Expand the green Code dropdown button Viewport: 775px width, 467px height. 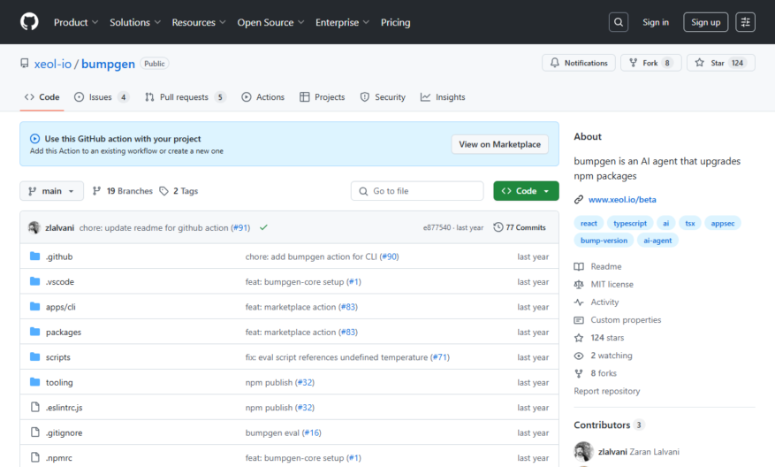click(526, 191)
